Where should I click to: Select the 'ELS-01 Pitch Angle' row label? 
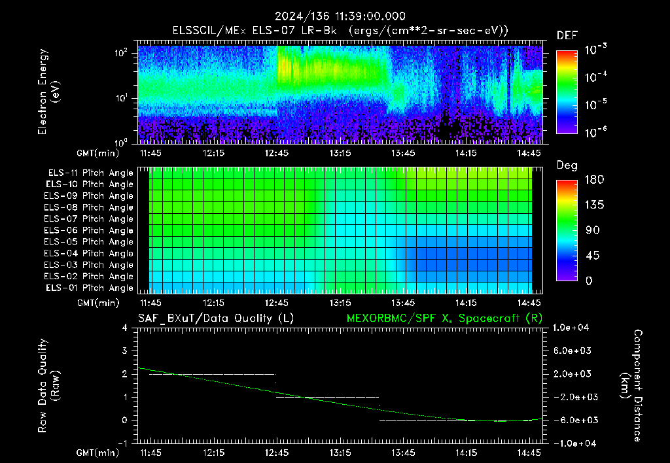click(x=90, y=288)
